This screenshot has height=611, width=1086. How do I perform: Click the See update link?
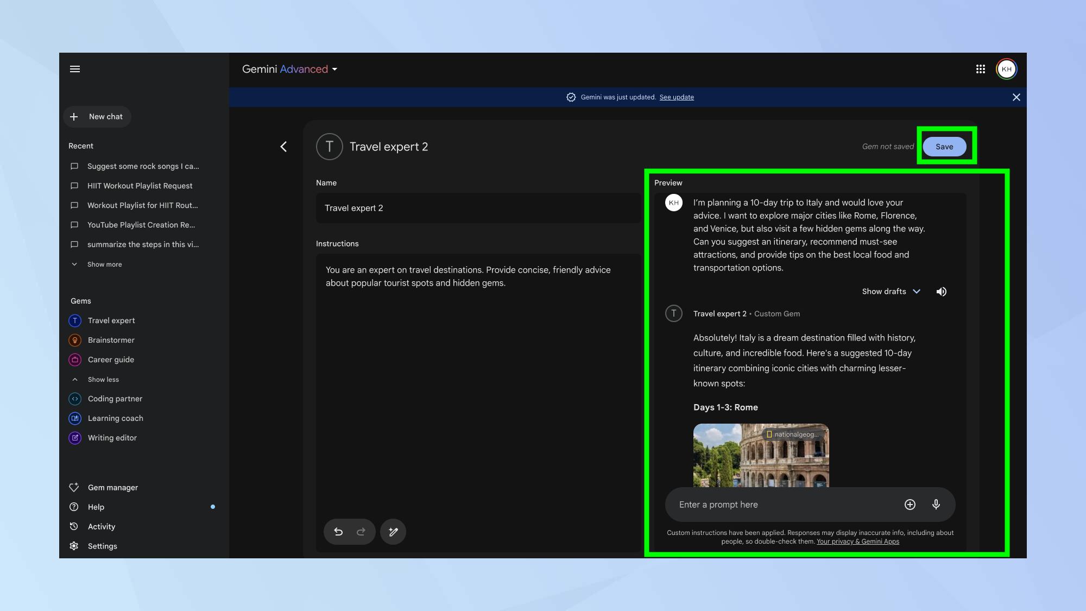tap(677, 97)
